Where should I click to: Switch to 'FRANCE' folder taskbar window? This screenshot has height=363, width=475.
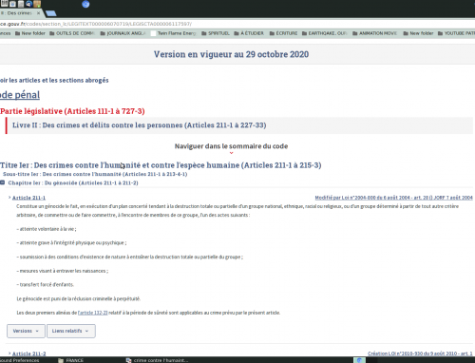(71, 360)
